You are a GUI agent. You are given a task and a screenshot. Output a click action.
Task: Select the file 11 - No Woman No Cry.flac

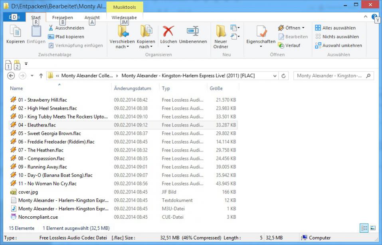coord(47,184)
